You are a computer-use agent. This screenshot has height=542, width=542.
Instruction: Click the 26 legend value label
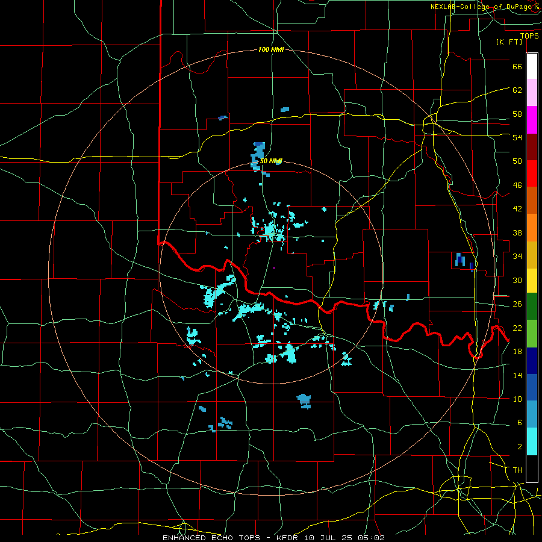click(x=517, y=304)
